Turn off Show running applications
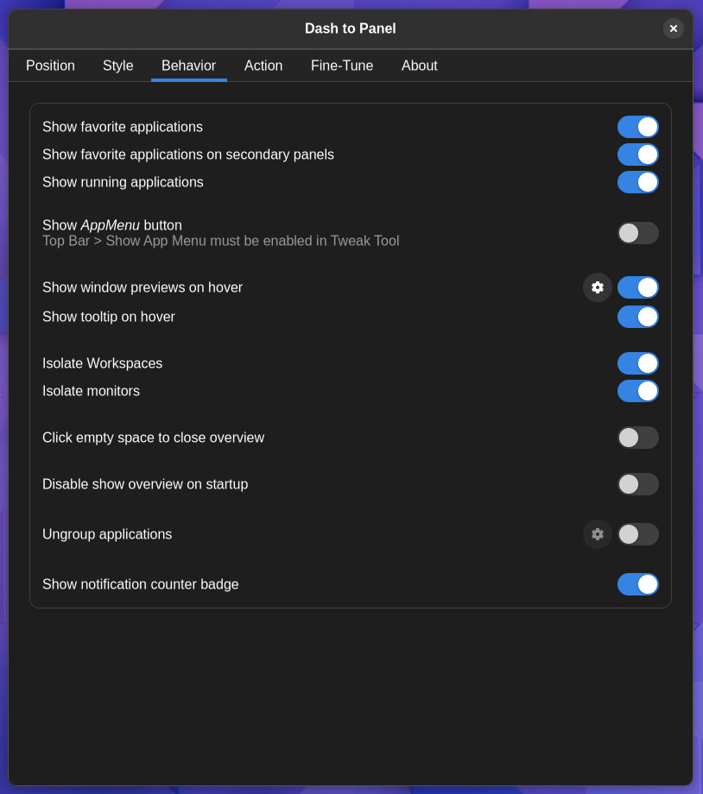 [x=637, y=182]
